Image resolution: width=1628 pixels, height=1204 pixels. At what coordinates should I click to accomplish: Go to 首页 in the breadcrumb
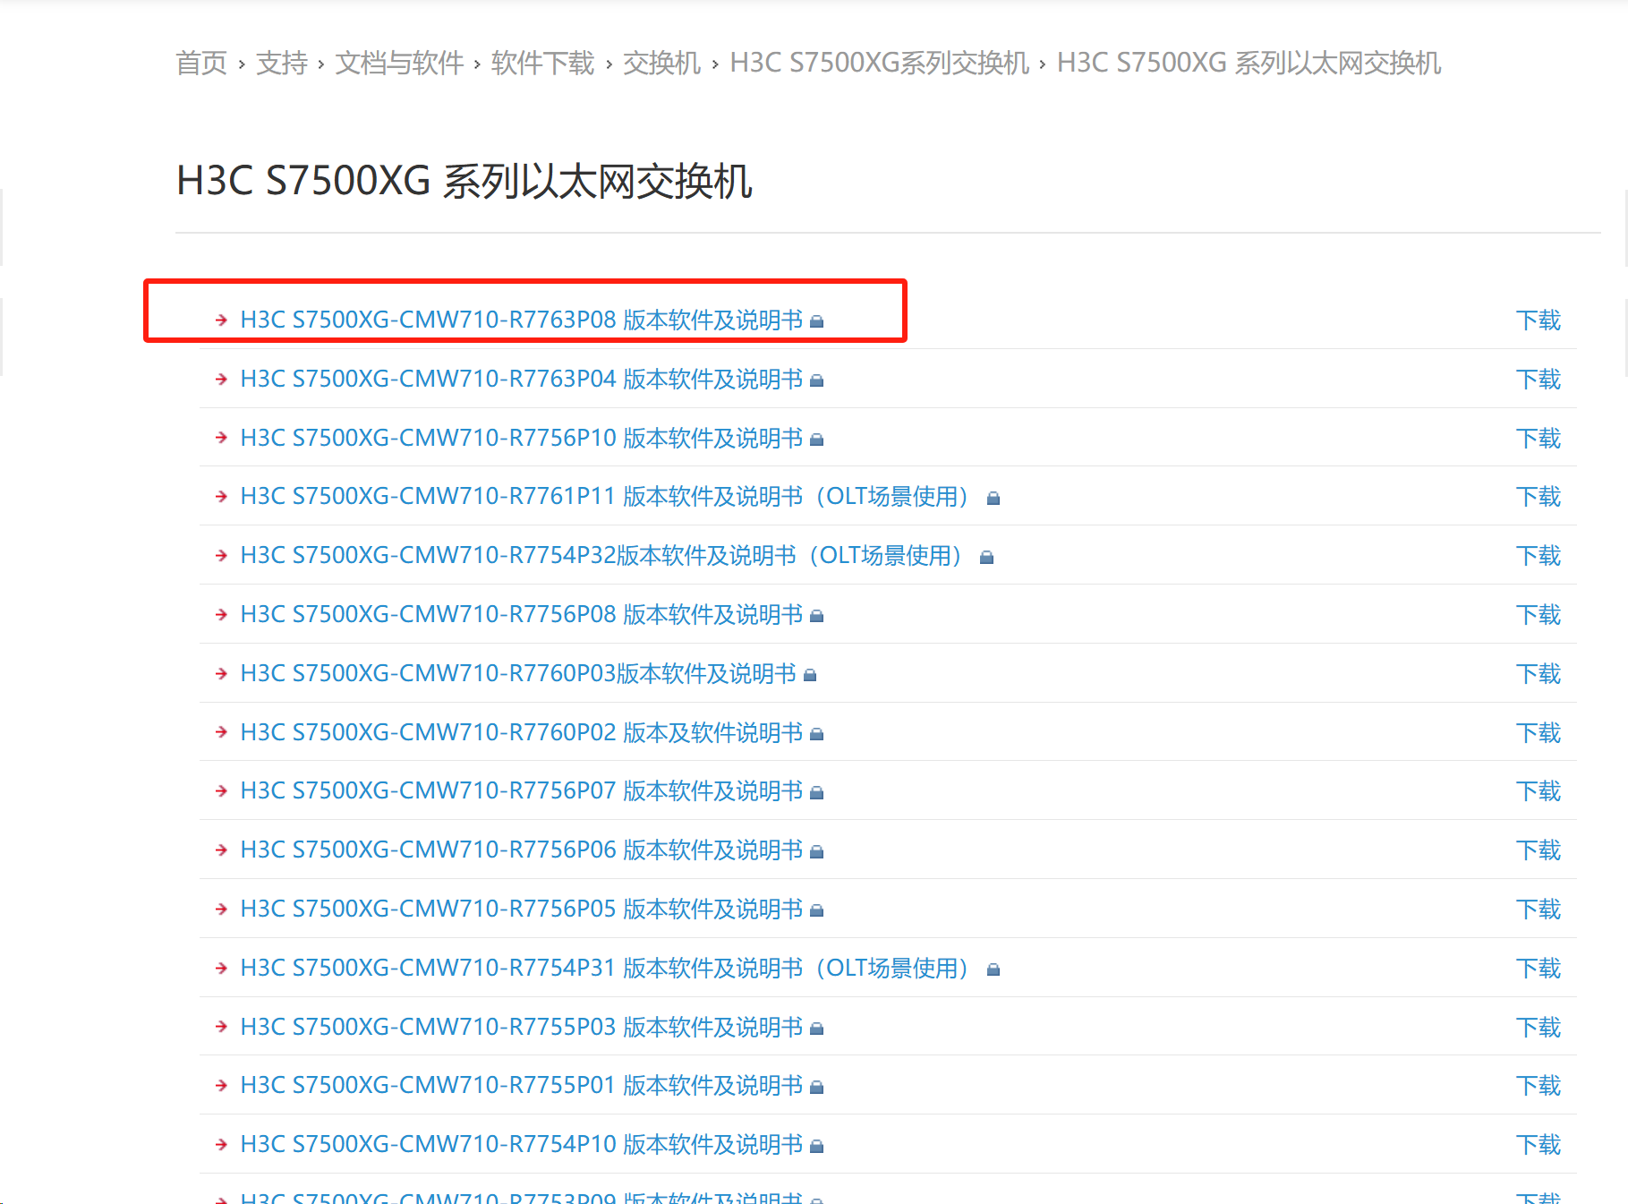(x=201, y=63)
